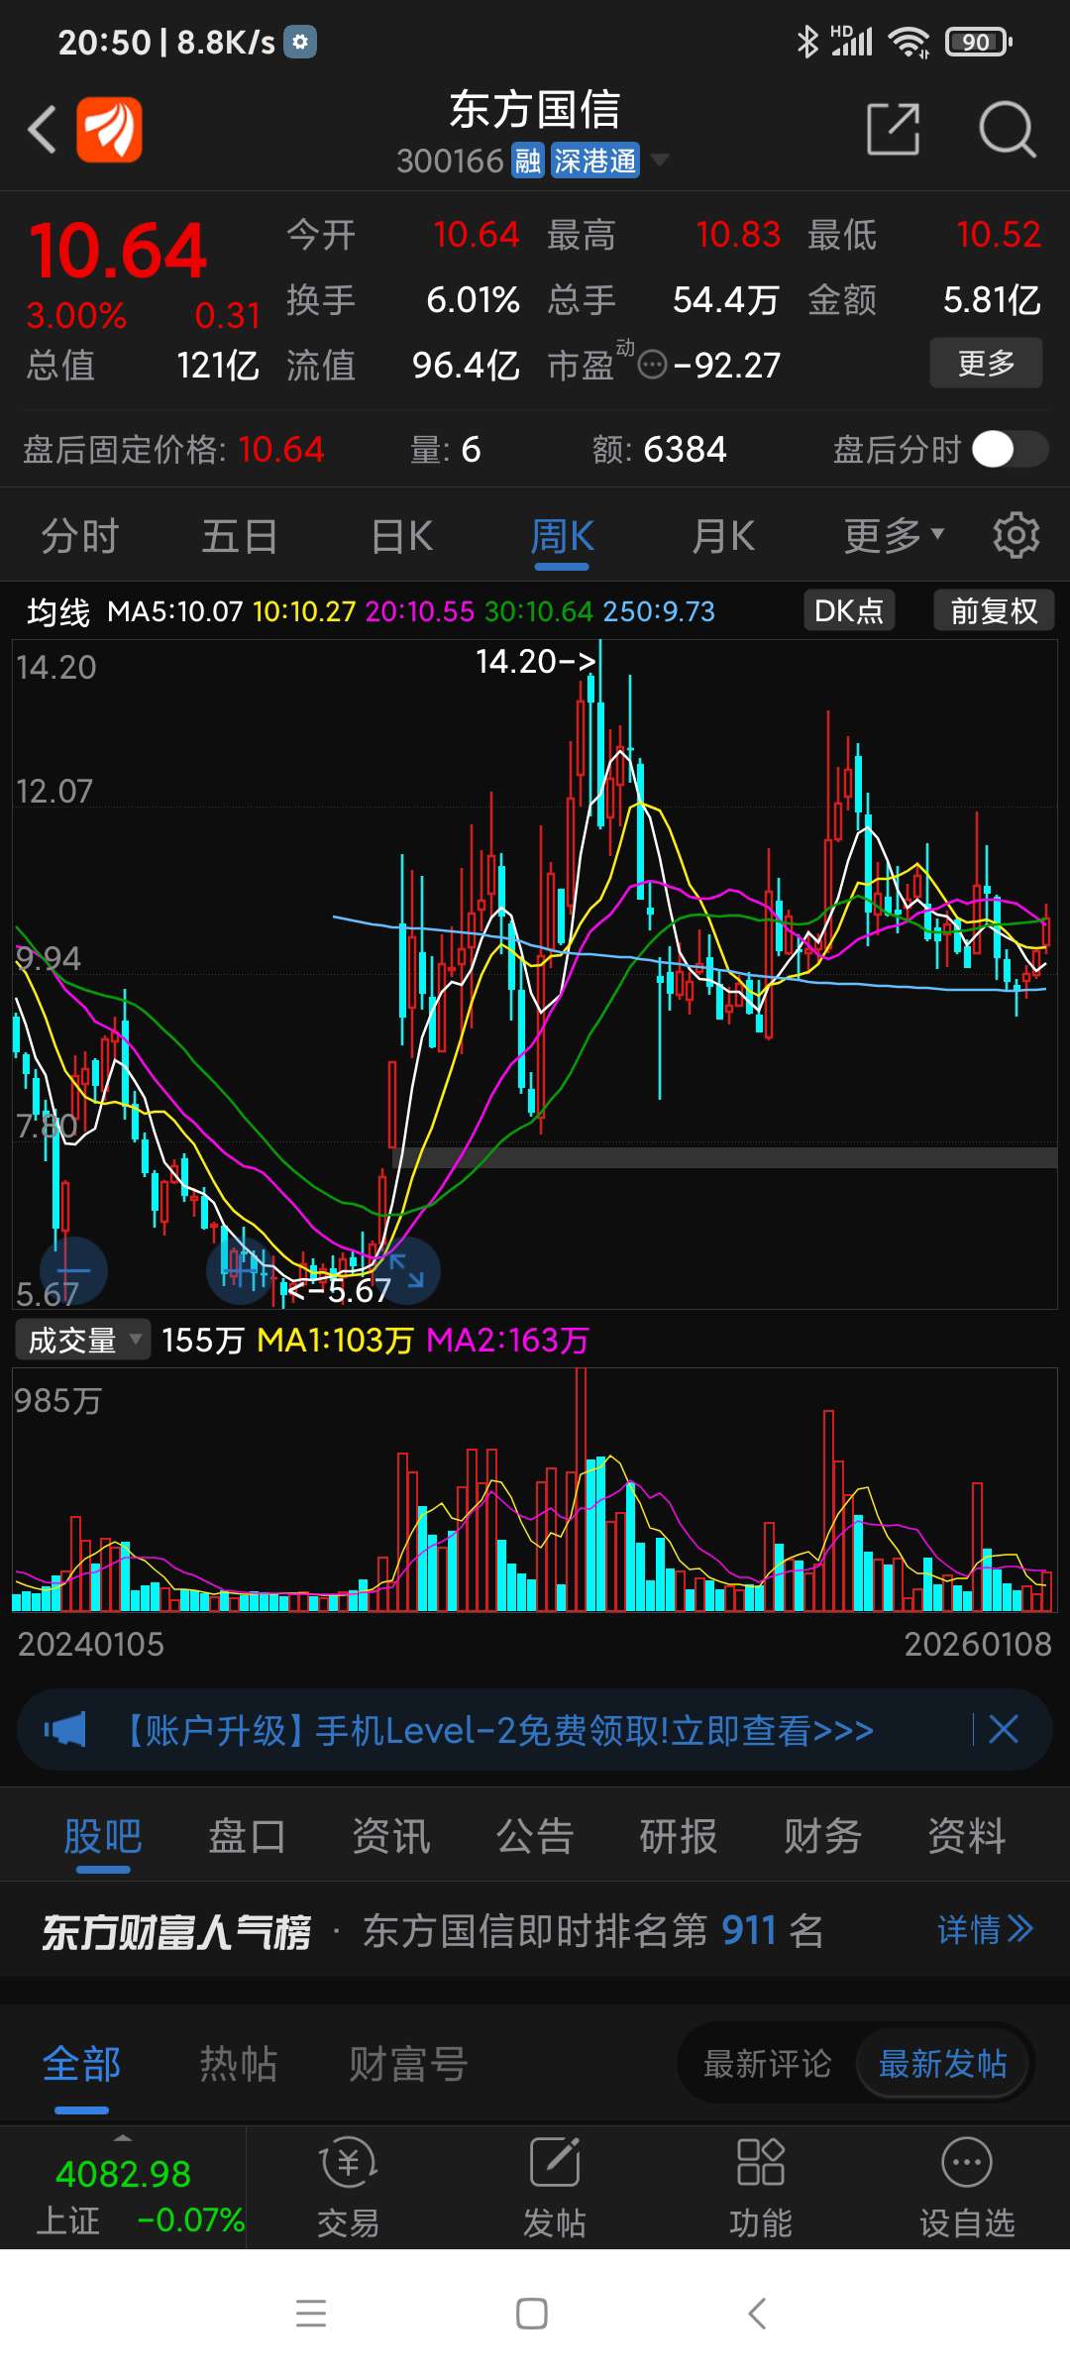1070x2378 pixels.
Task: Open the 资料 profile tab
Action: click(x=967, y=1836)
